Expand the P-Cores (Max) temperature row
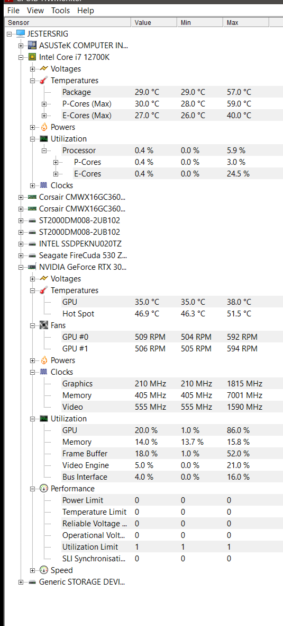The height and width of the screenshot is (626, 283). point(44,104)
